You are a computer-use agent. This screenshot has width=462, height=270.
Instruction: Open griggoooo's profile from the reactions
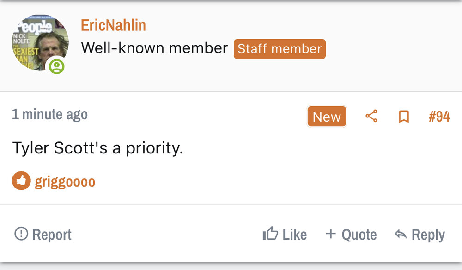pyautogui.click(x=65, y=182)
